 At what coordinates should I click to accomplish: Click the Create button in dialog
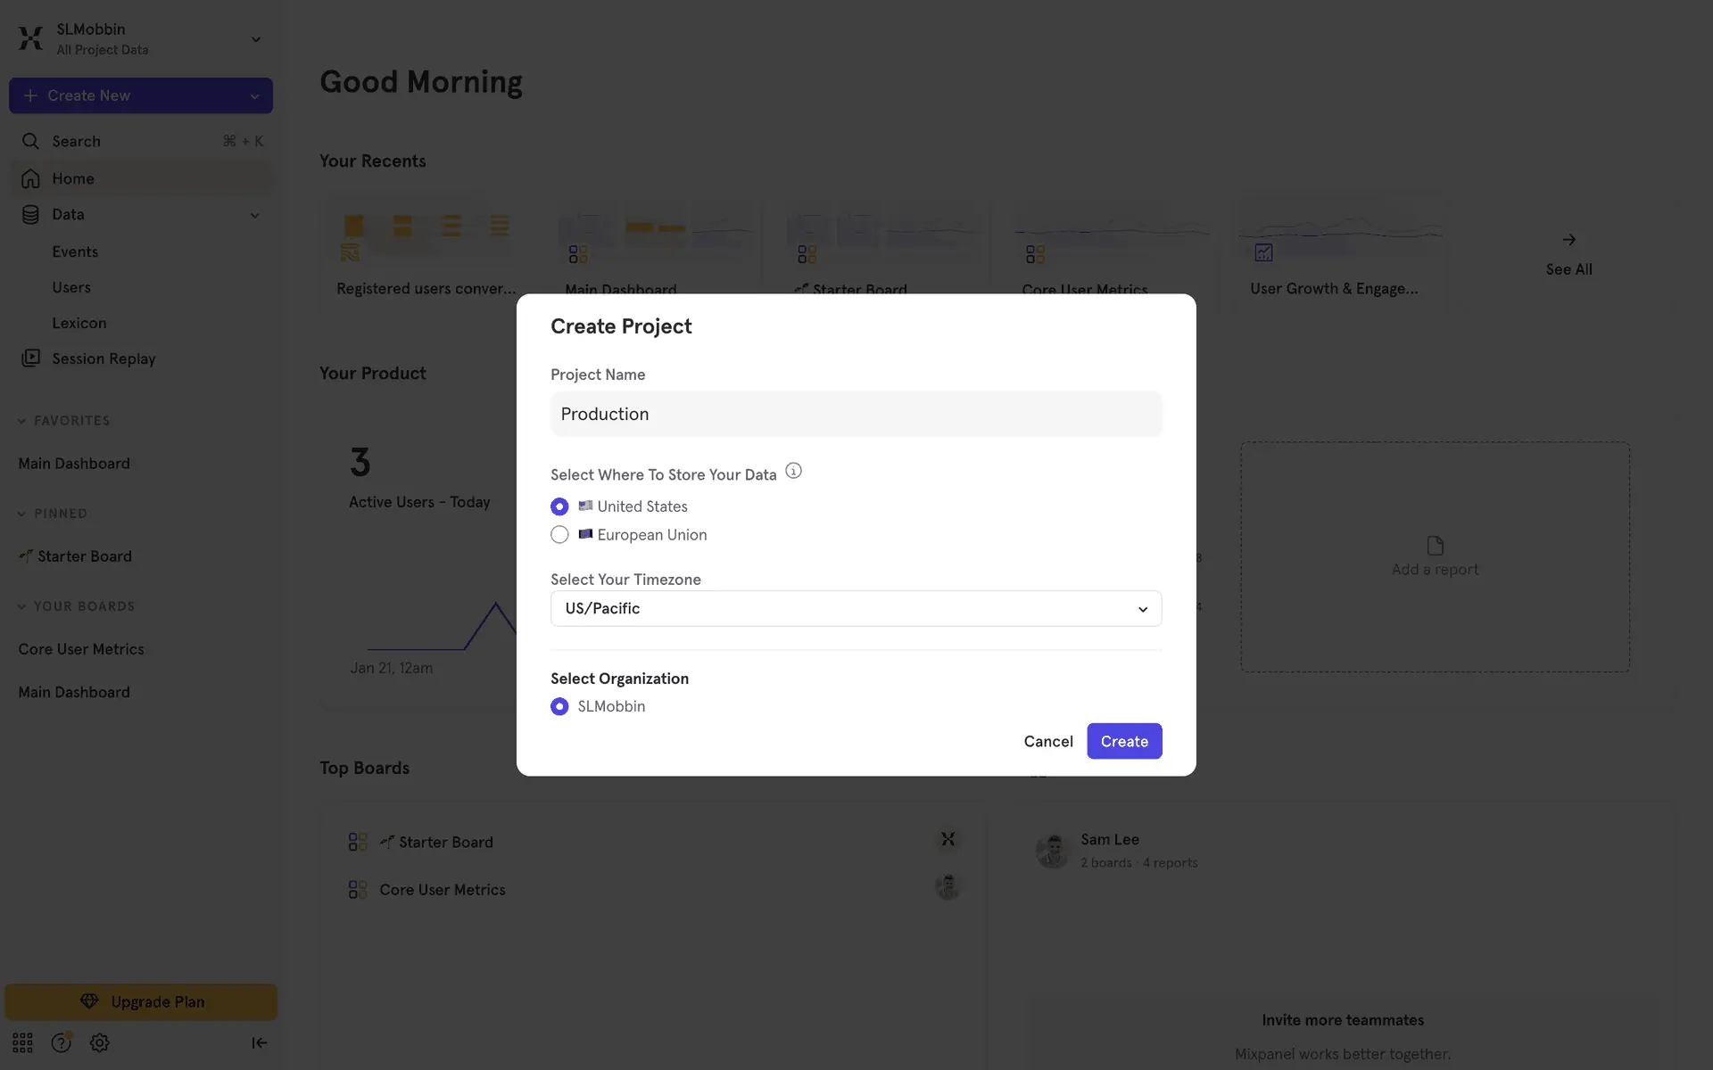[1124, 741]
